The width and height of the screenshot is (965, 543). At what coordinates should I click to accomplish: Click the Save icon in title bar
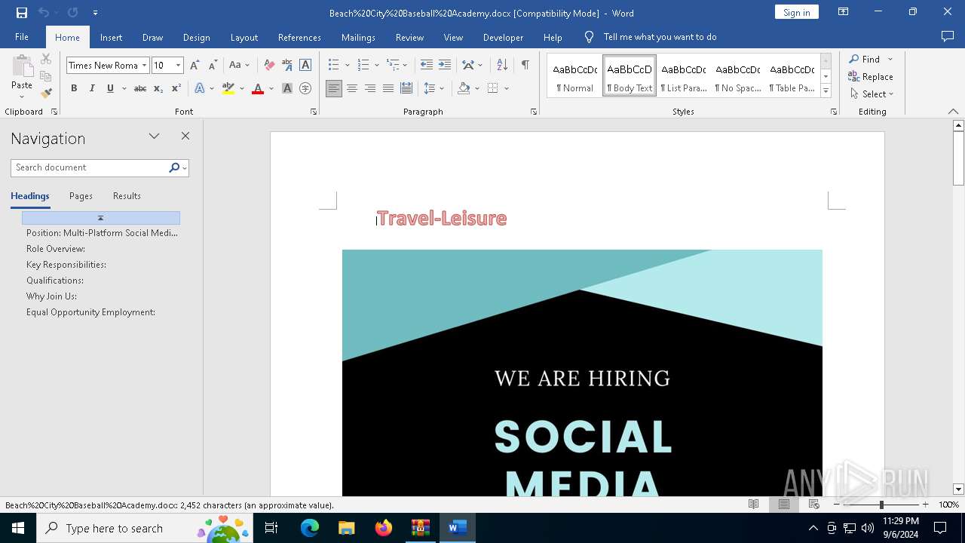click(21, 13)
